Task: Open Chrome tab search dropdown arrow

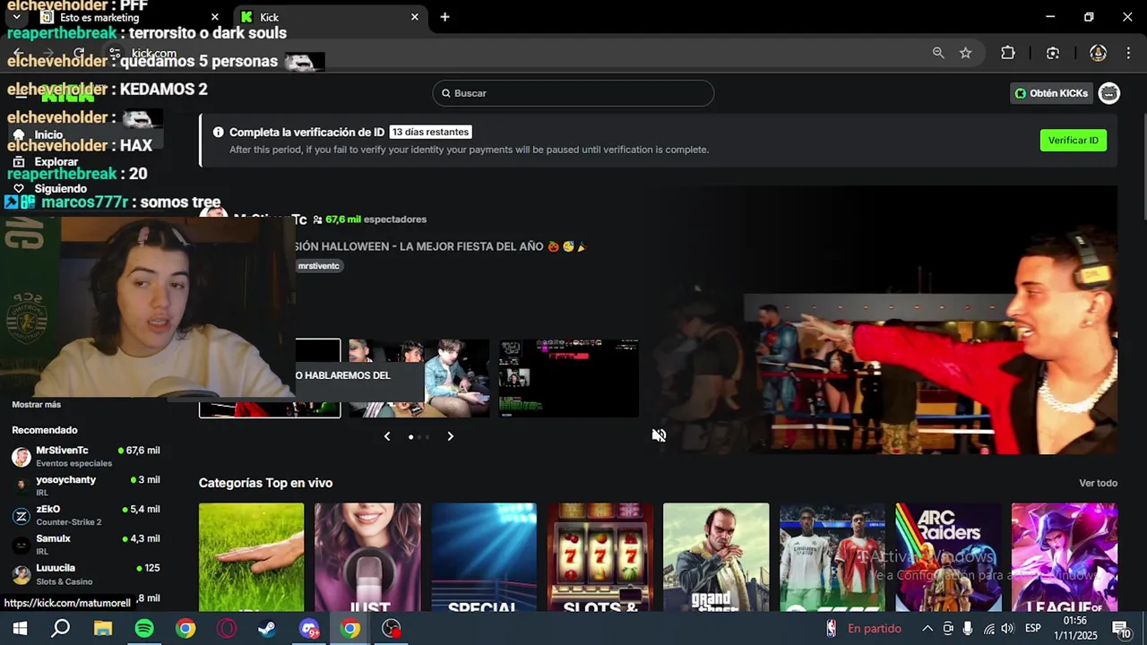Action: click(16, 17)
